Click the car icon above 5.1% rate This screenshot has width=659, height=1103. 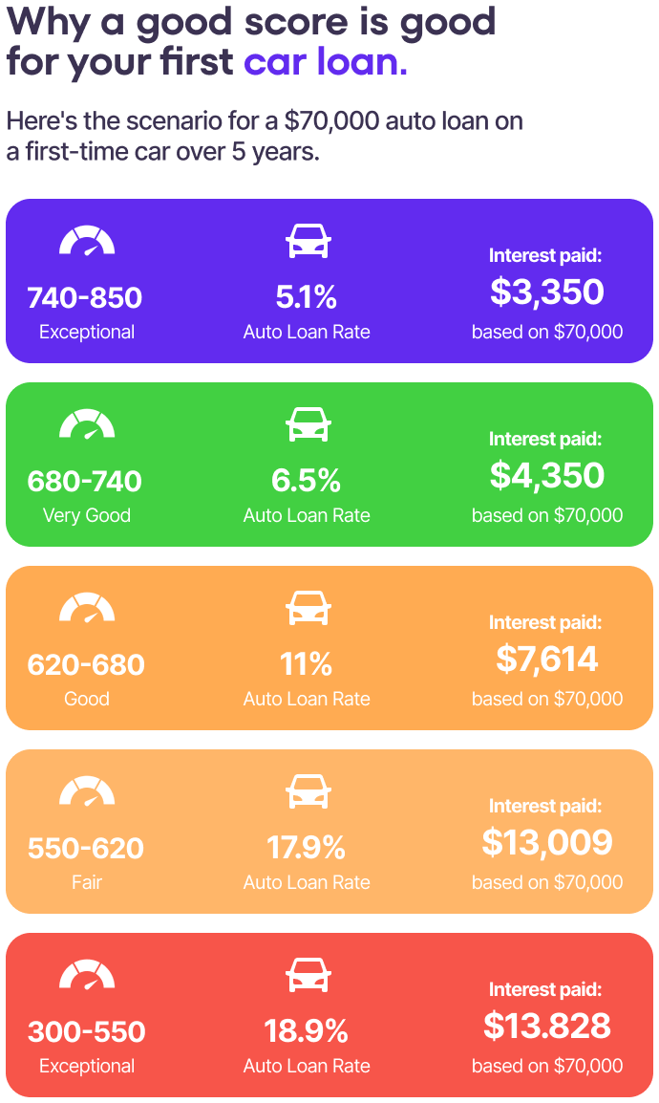(308, 242)
